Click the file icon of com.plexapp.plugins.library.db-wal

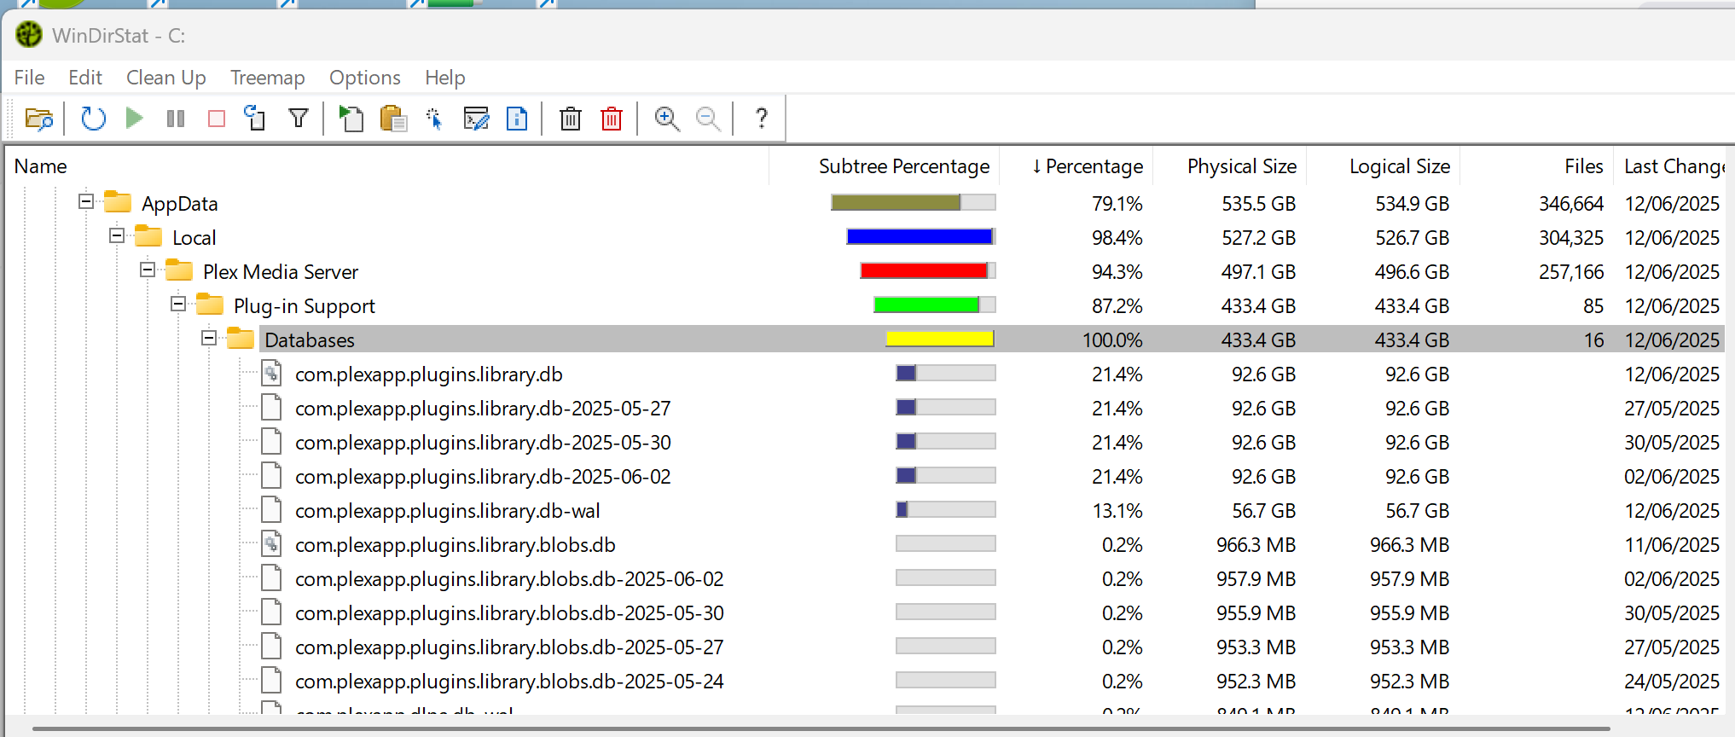tap(271, 510)
